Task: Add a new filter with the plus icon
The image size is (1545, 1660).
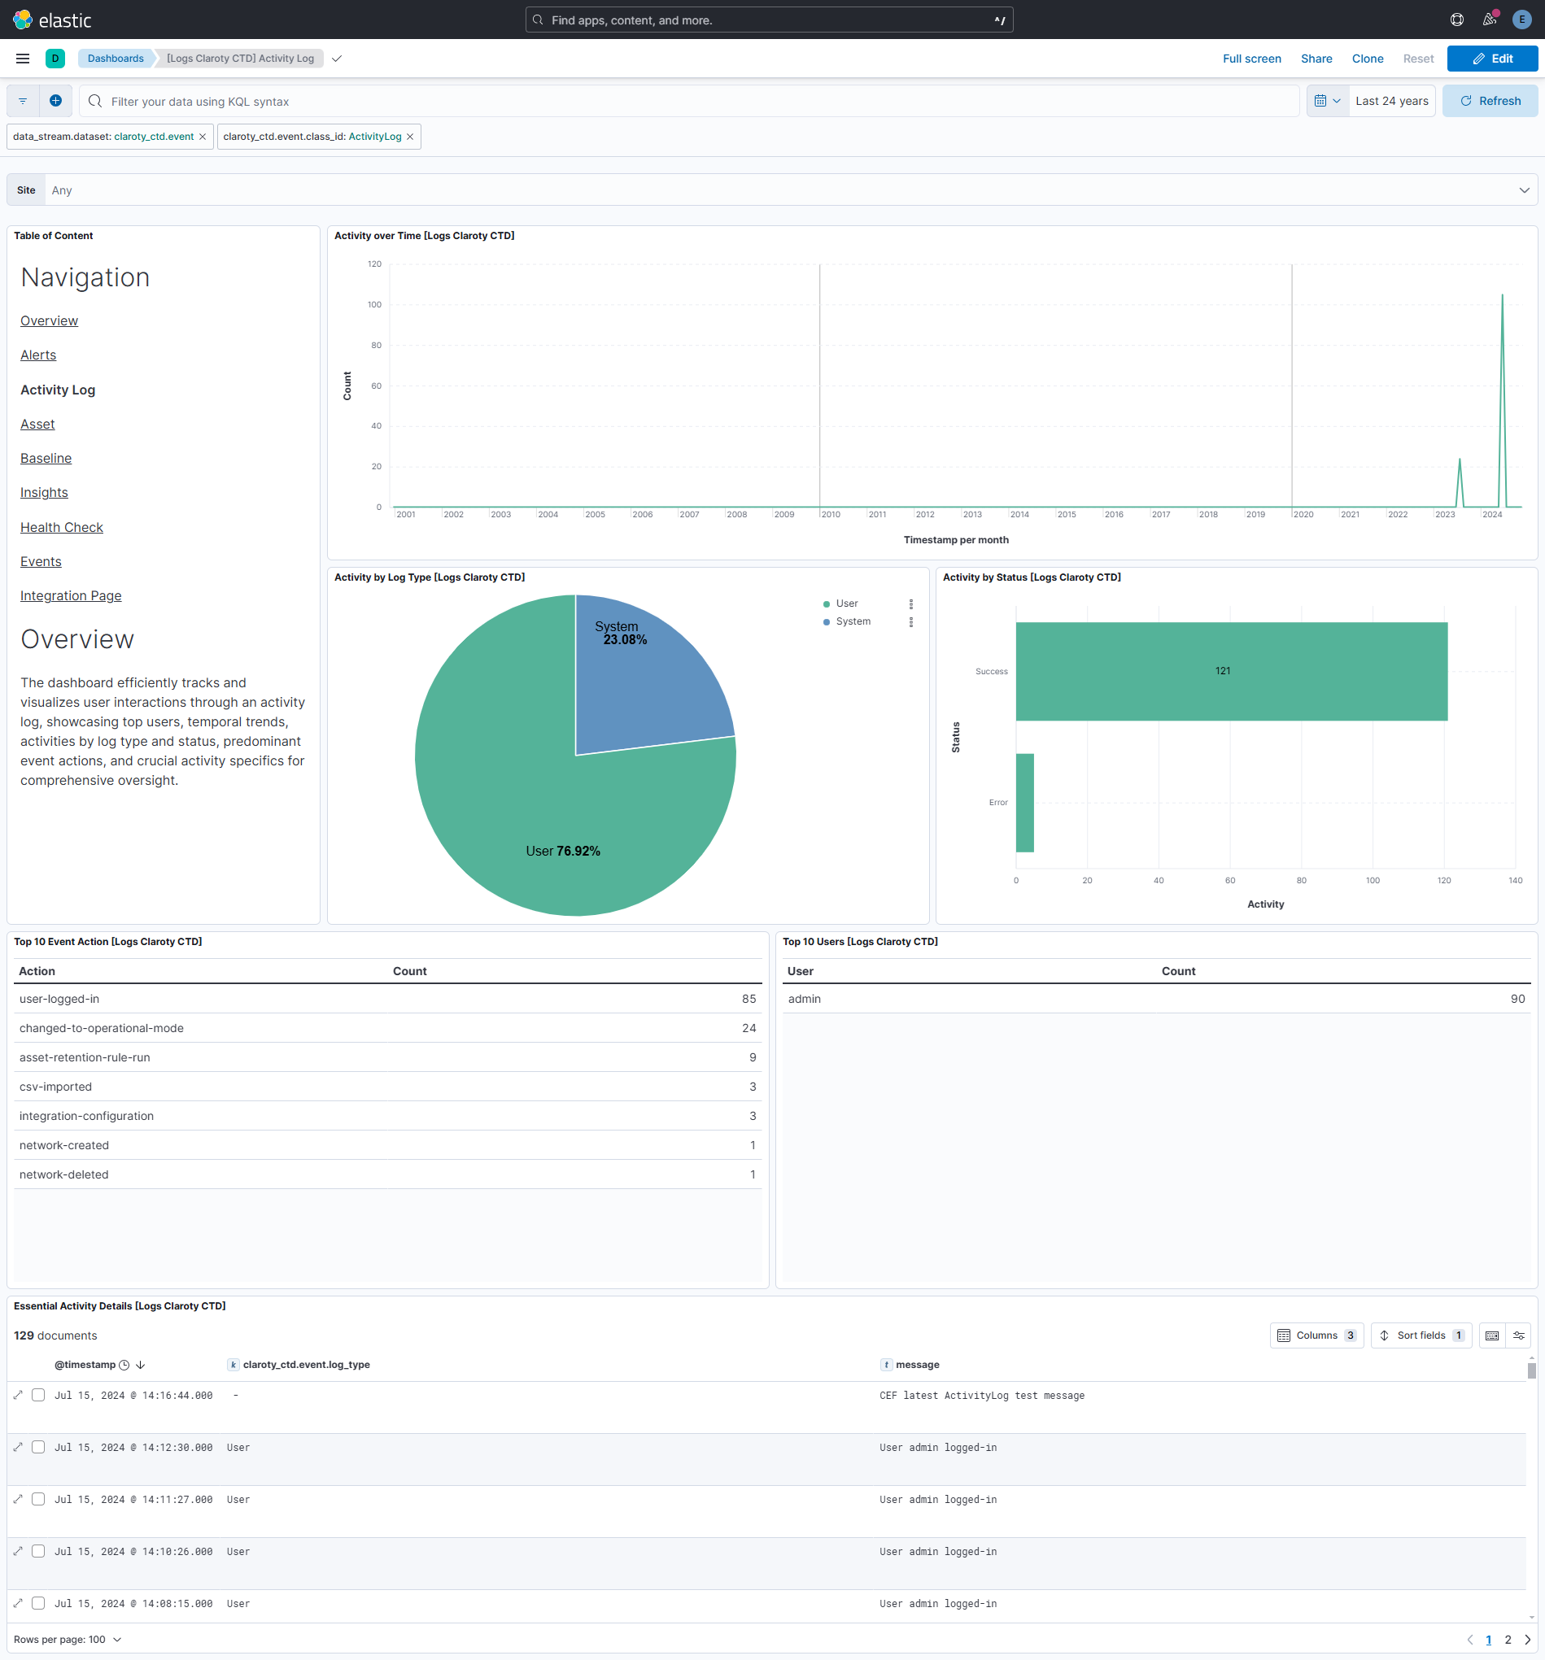Action: coord(55,100)
